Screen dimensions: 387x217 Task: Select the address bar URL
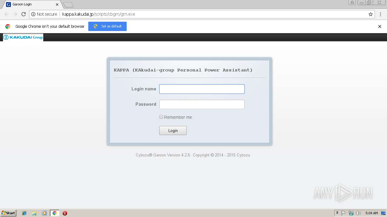coord(99,14)
